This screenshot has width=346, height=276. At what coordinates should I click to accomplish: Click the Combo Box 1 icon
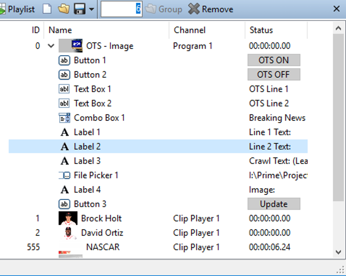point(64,118)
